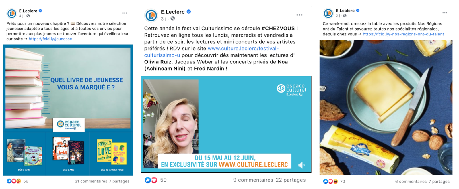Click the E.Leclerc avatar on the right post
The image size is (459, 189).
(328, 13)
